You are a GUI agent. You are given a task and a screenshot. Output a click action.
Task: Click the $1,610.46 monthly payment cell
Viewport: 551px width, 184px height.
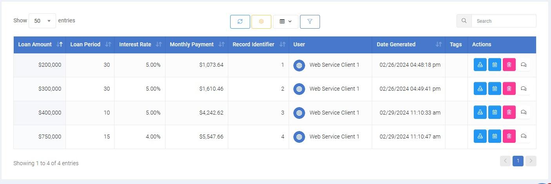tap(196, 89)
